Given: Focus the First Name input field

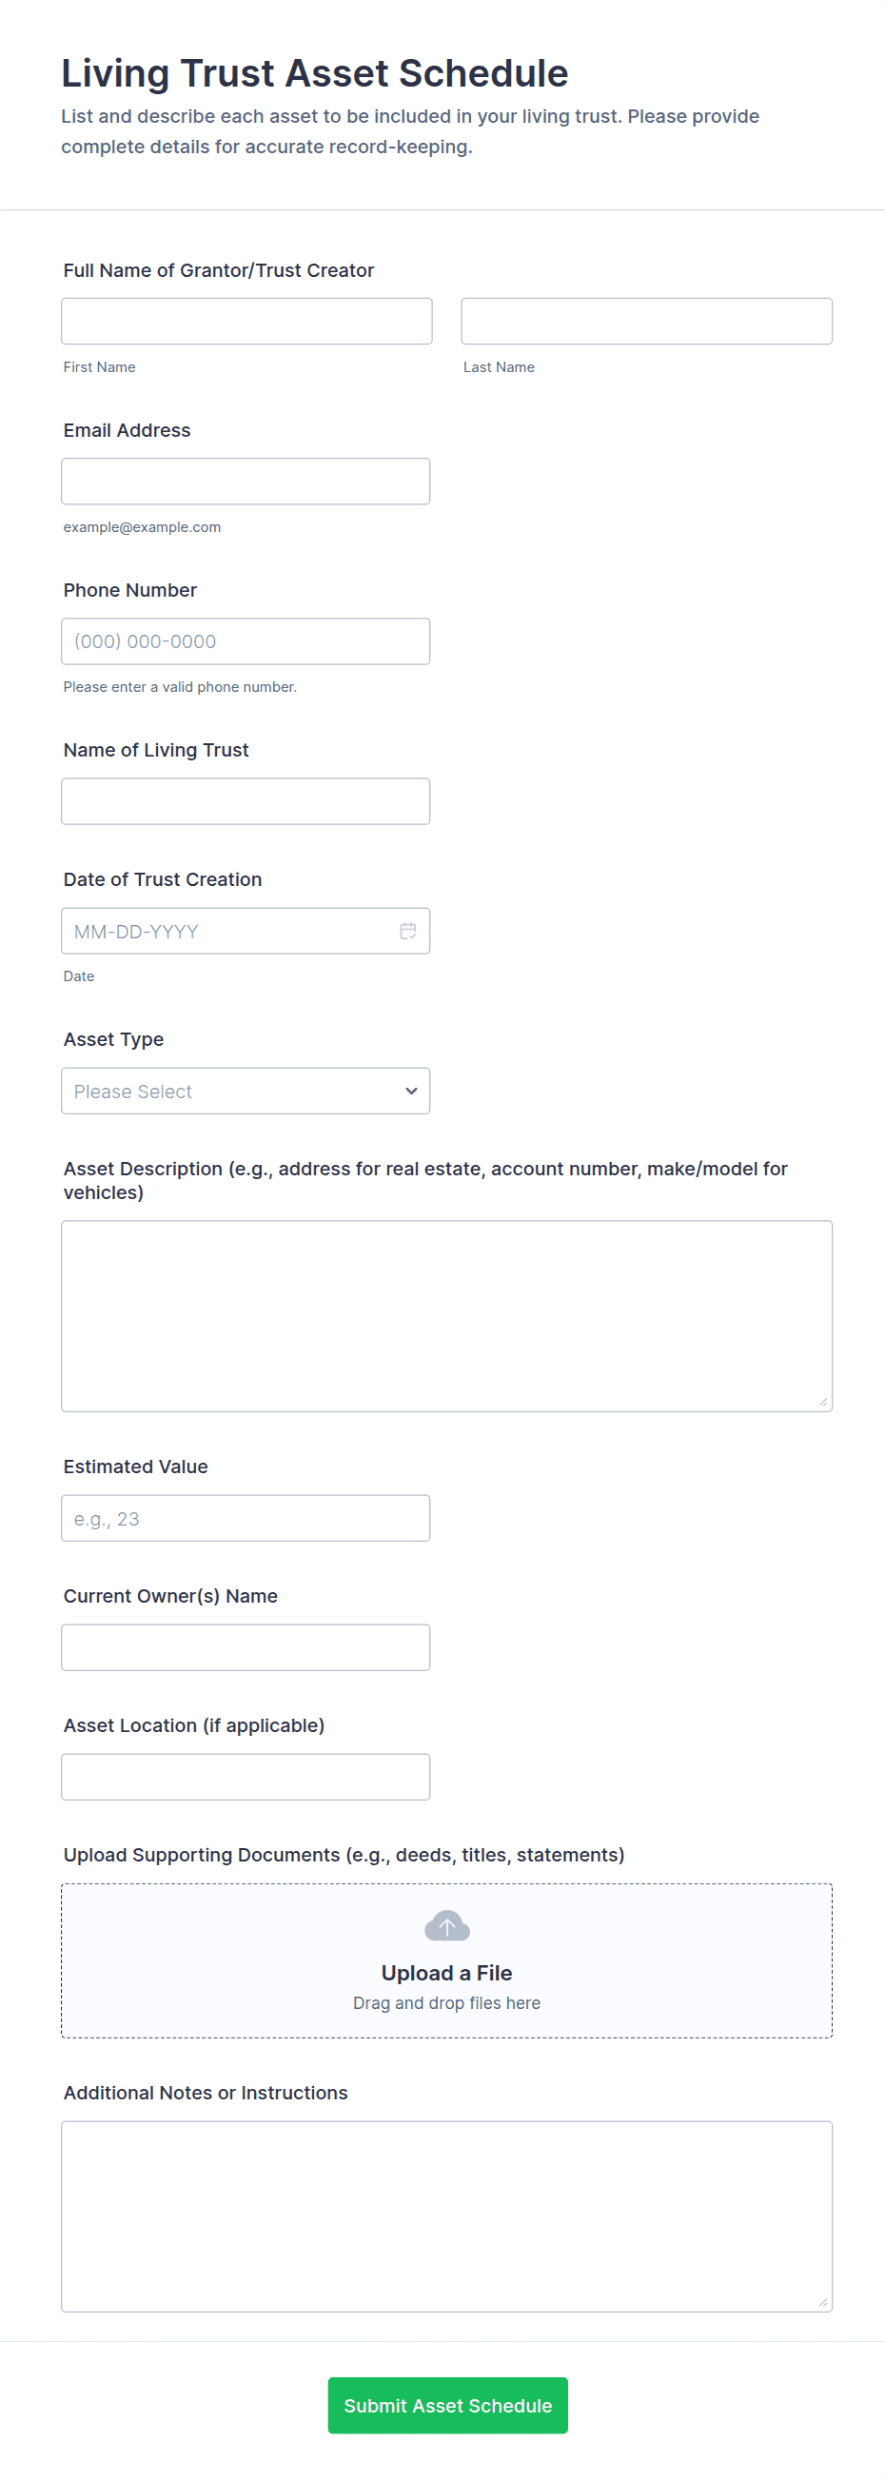Looking at the screenshot, I should pyautogui.click(x=246, y=321).
